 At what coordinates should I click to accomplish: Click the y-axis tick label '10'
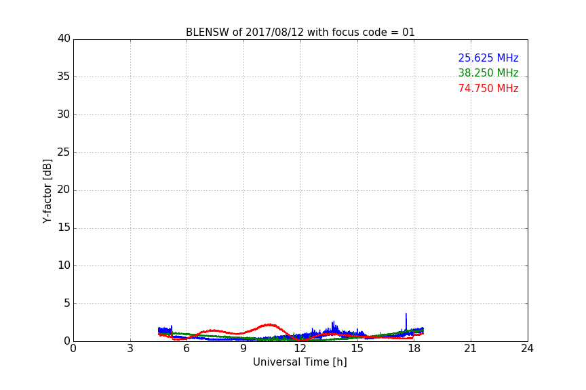(x=64, y=265)
